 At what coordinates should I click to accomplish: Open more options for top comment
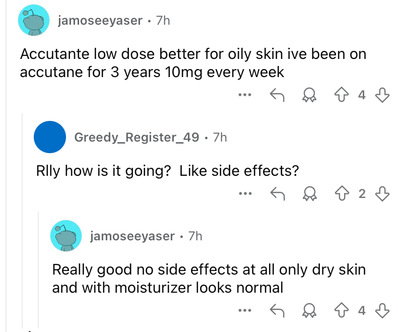(x=245, y=95)
